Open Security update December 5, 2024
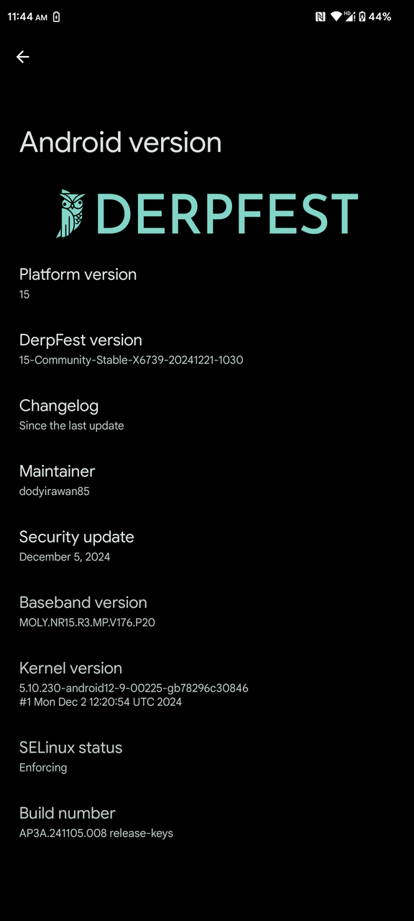Image resolution: width=414 pixels, height=921 pixels. (207, 546)
